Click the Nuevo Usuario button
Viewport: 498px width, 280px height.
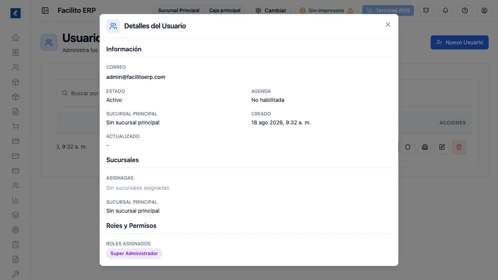click(459, 42)
